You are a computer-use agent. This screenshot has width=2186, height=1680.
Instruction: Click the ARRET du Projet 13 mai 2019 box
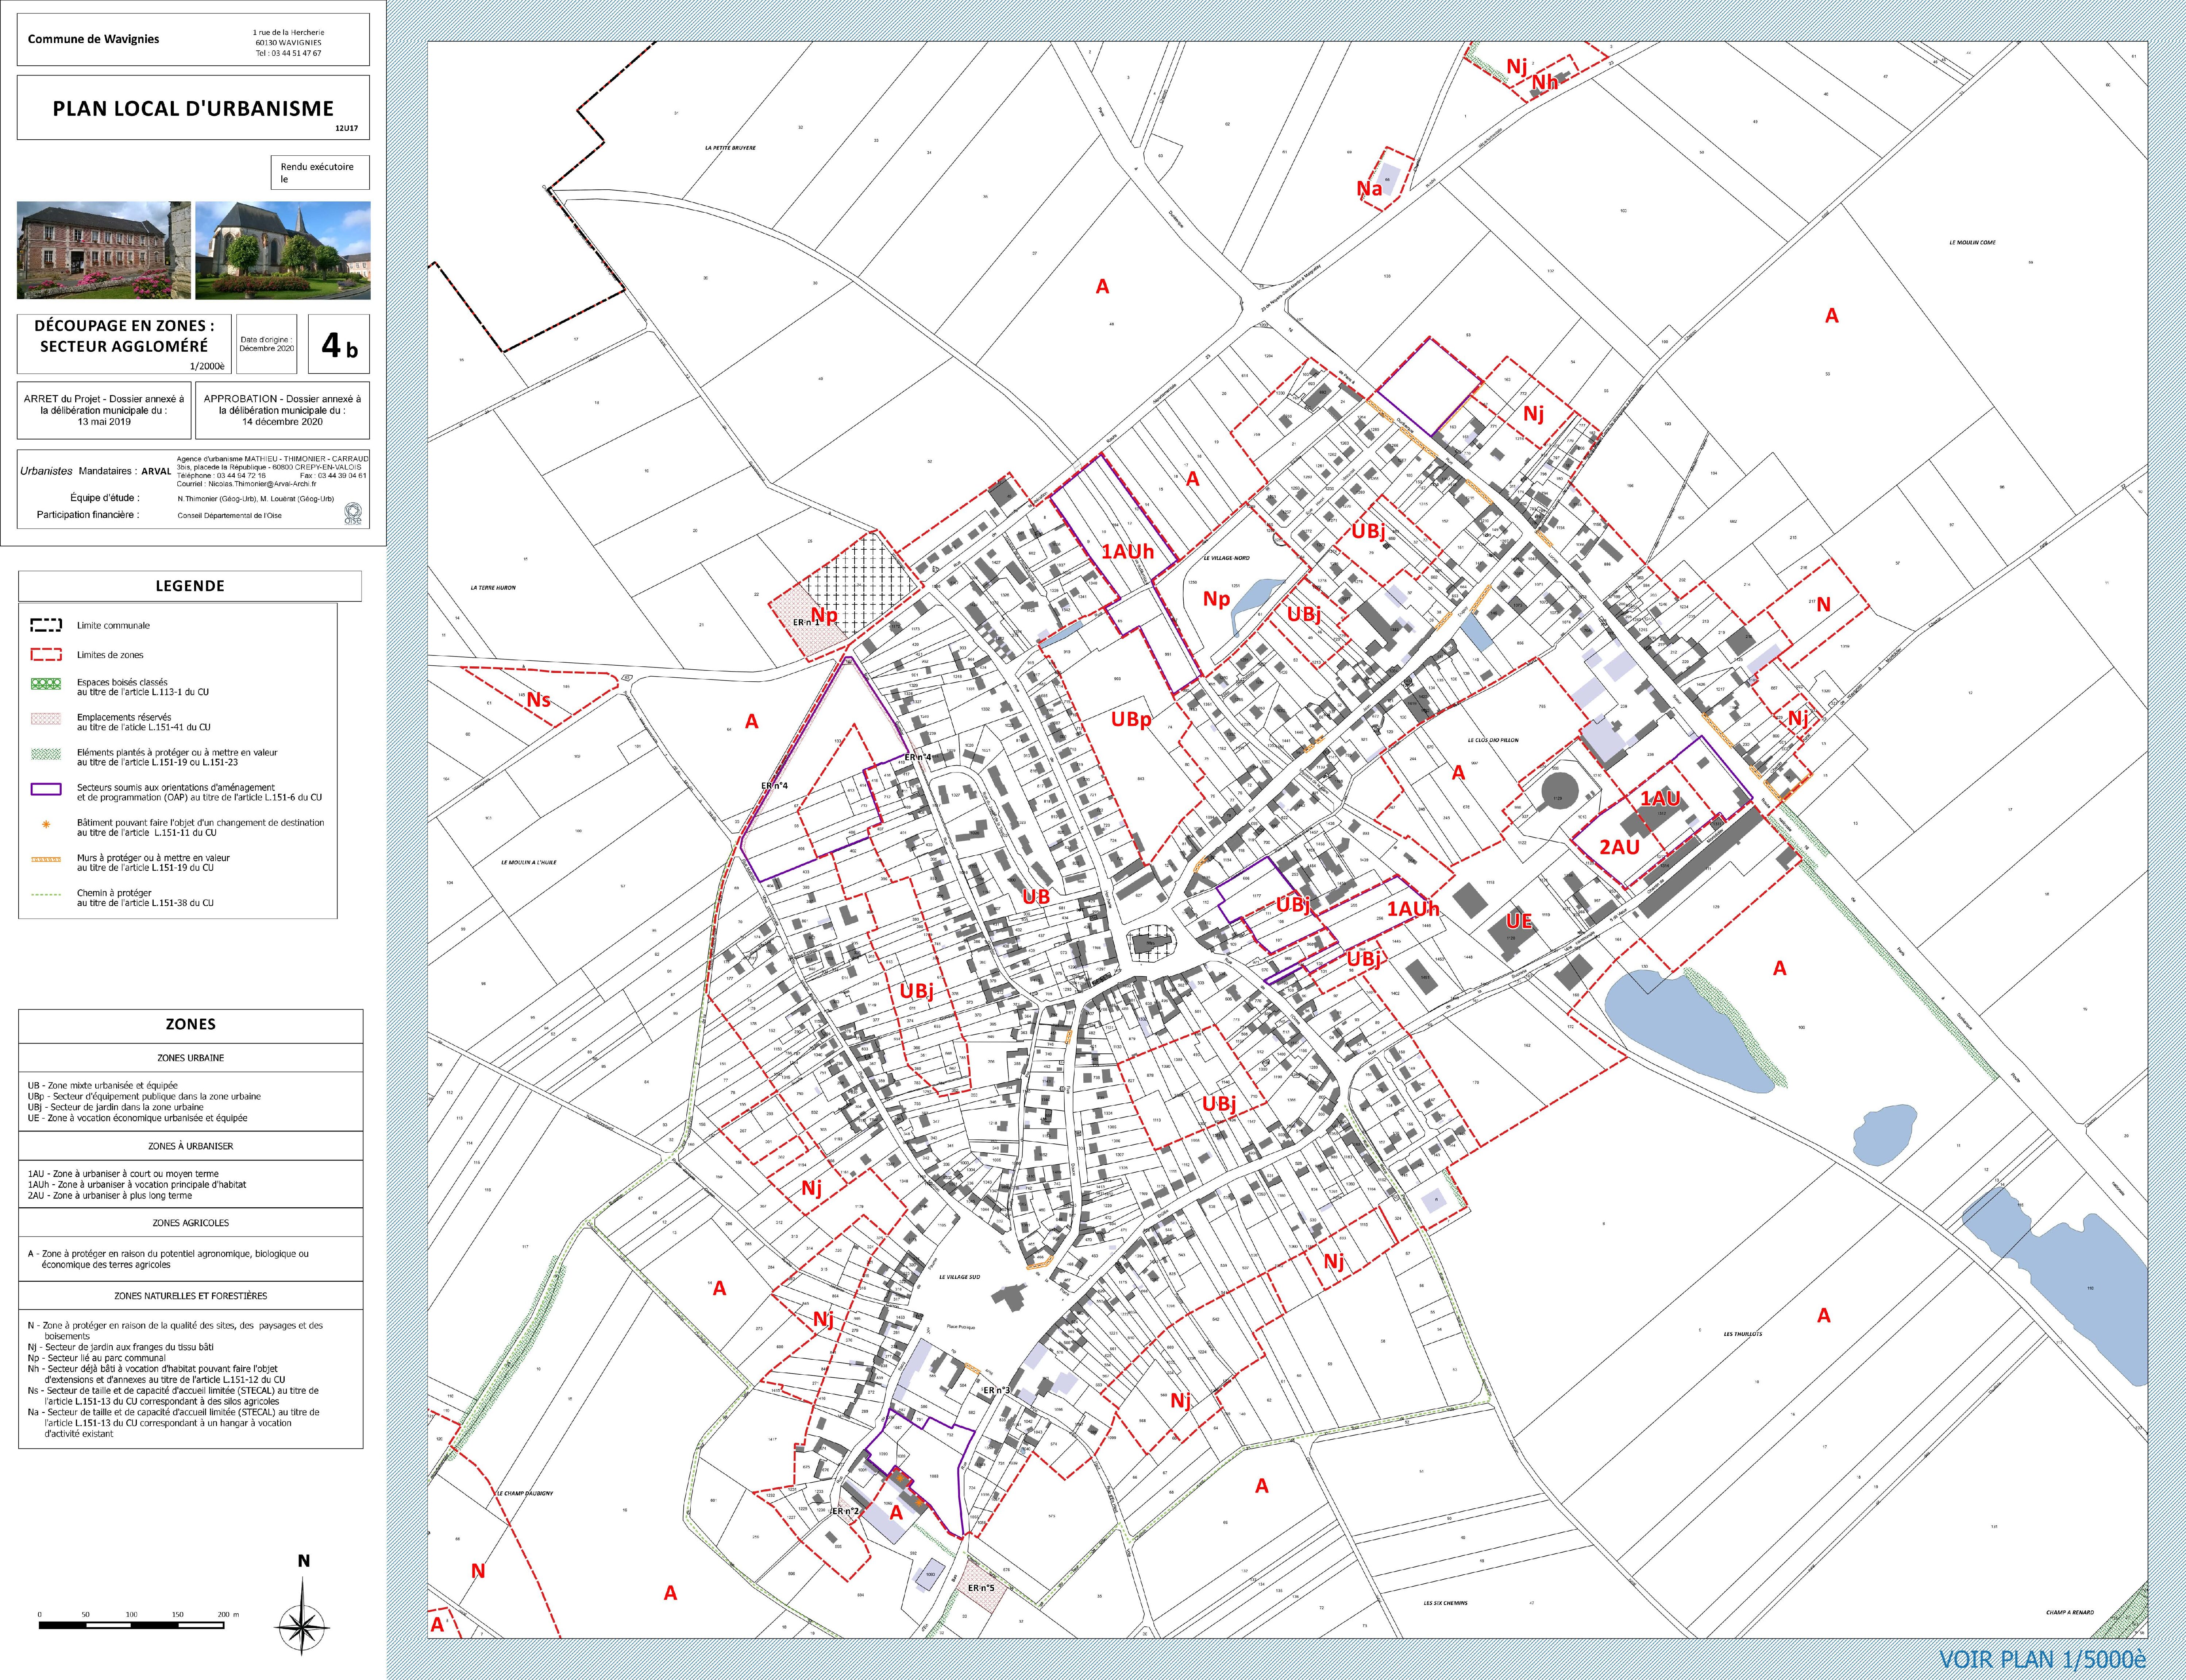[104, 410]
